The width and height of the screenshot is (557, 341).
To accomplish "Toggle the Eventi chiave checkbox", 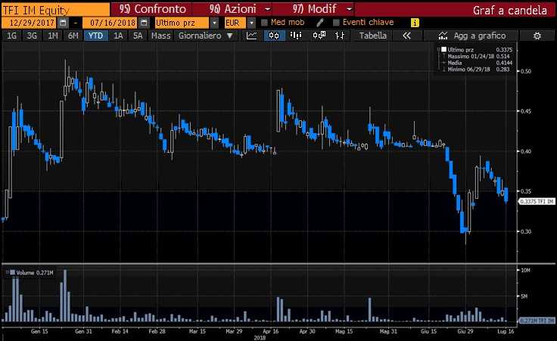I will tap(336, 23).
